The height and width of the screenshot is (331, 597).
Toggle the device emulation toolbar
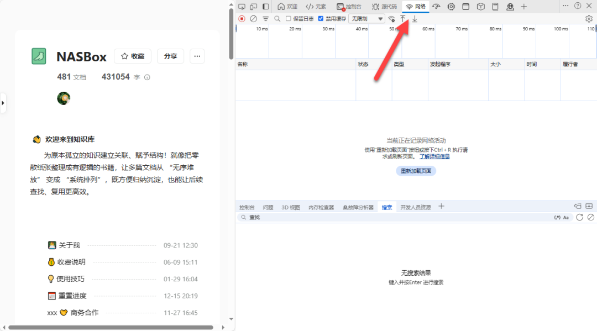pyautogui.click(x=255, y=6)
